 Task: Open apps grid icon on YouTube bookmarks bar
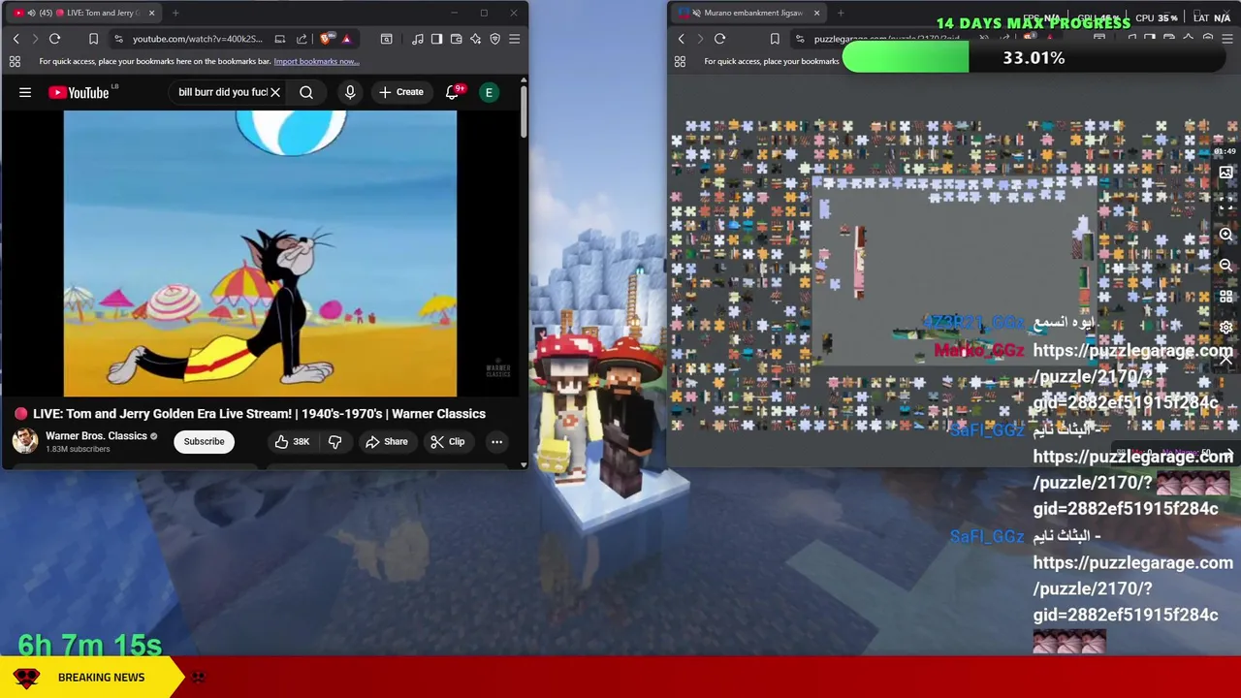point(15,61)
